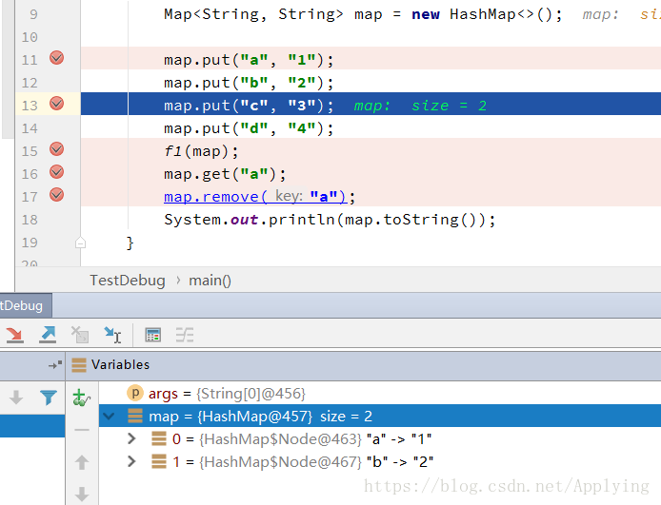
Task: Click line number 14 in the gutter
Action: [30, 128]
